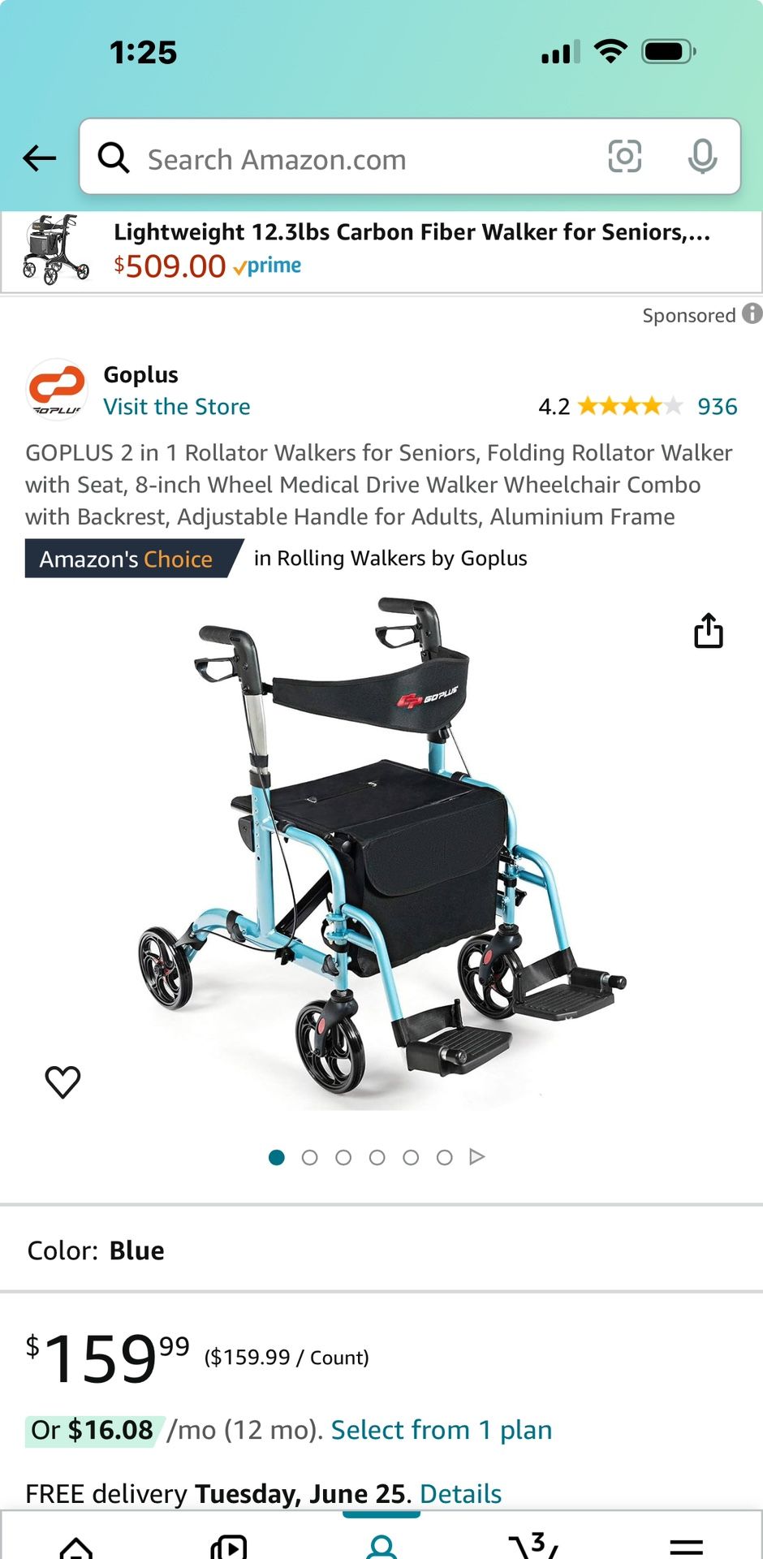
Task: Select the third image carousel dot
Action: (343, 1157)
